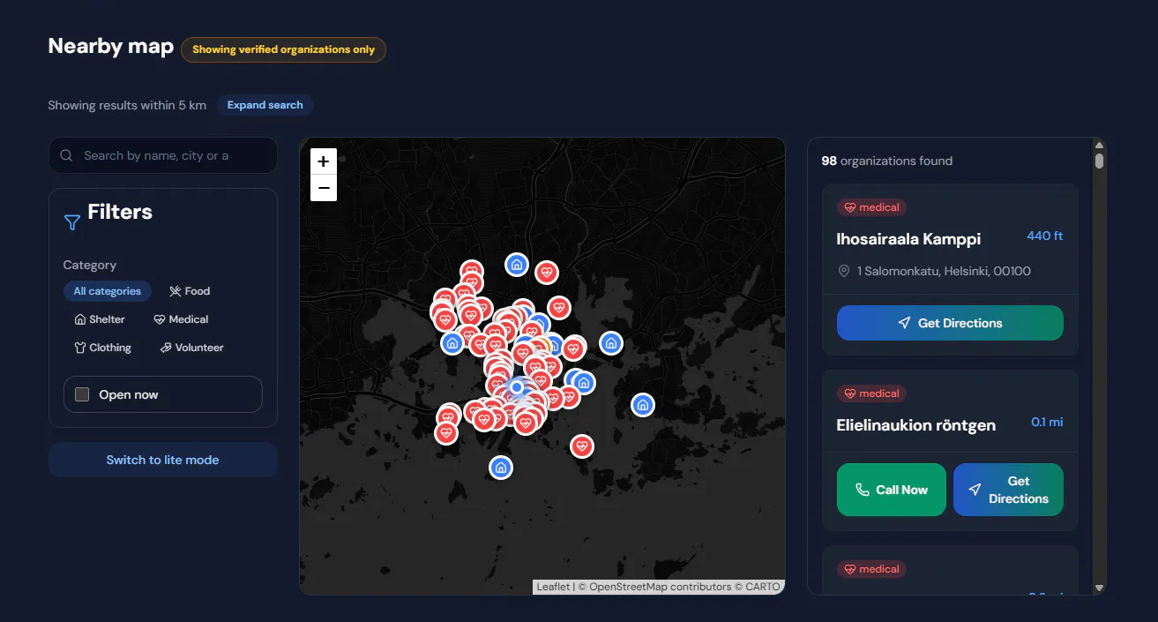Click phone icon in Call Now button

[863, 490]
